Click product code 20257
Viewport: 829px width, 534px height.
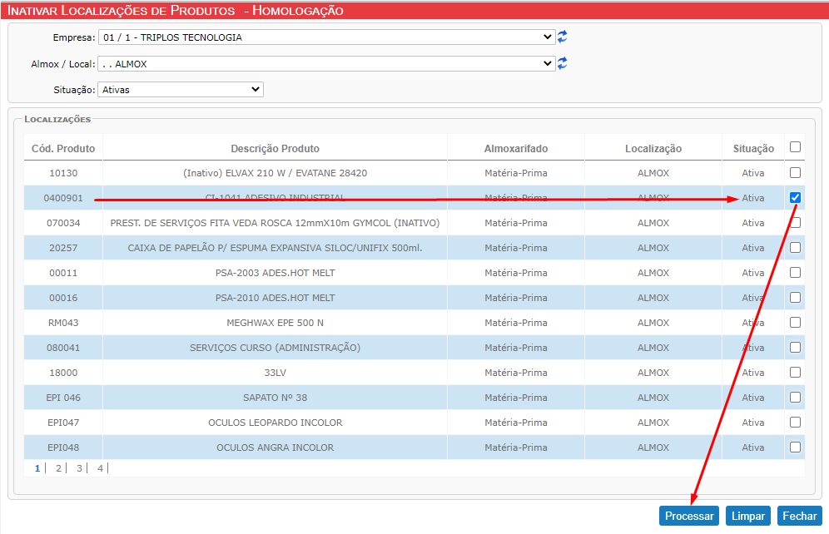coord(63,248)
